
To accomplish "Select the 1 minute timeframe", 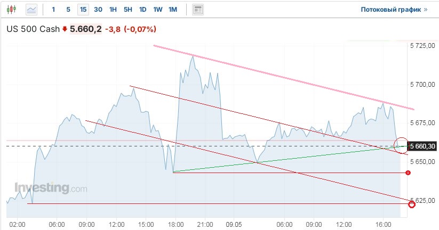I will 53,10.
